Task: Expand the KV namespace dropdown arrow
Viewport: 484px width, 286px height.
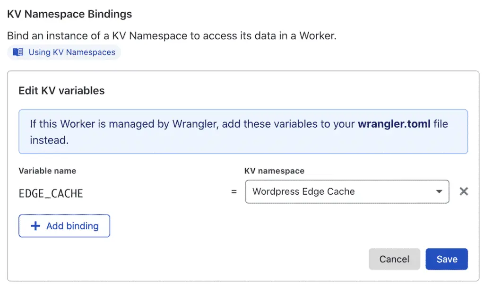Action: pyautogui.click(x=439, y=191)
